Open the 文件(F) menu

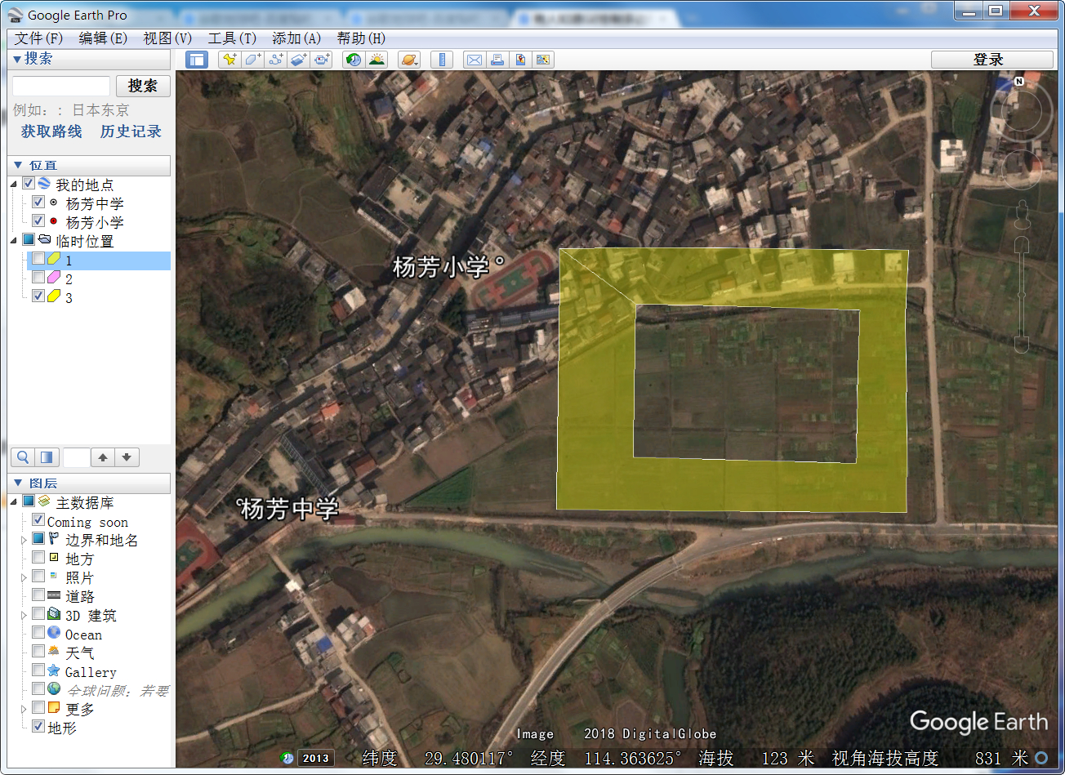click(x=38, y=38)
